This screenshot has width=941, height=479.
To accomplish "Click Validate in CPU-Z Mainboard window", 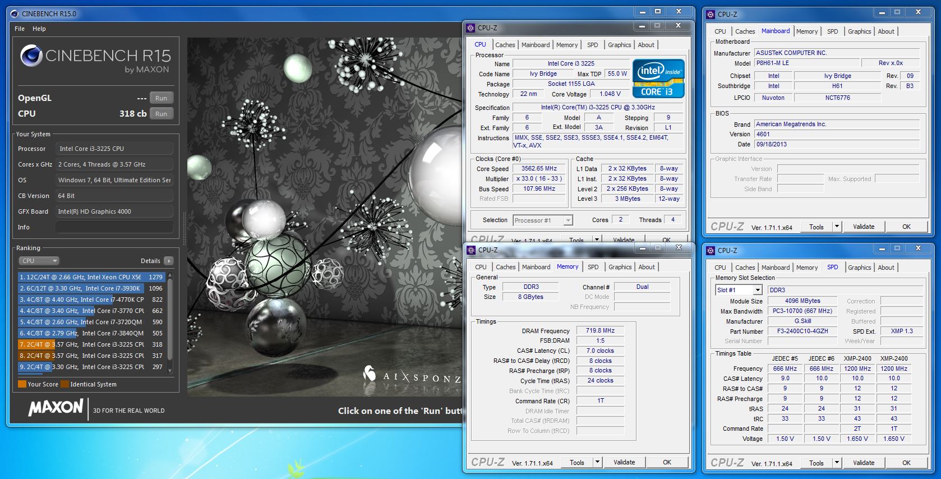I will [864, 227].
